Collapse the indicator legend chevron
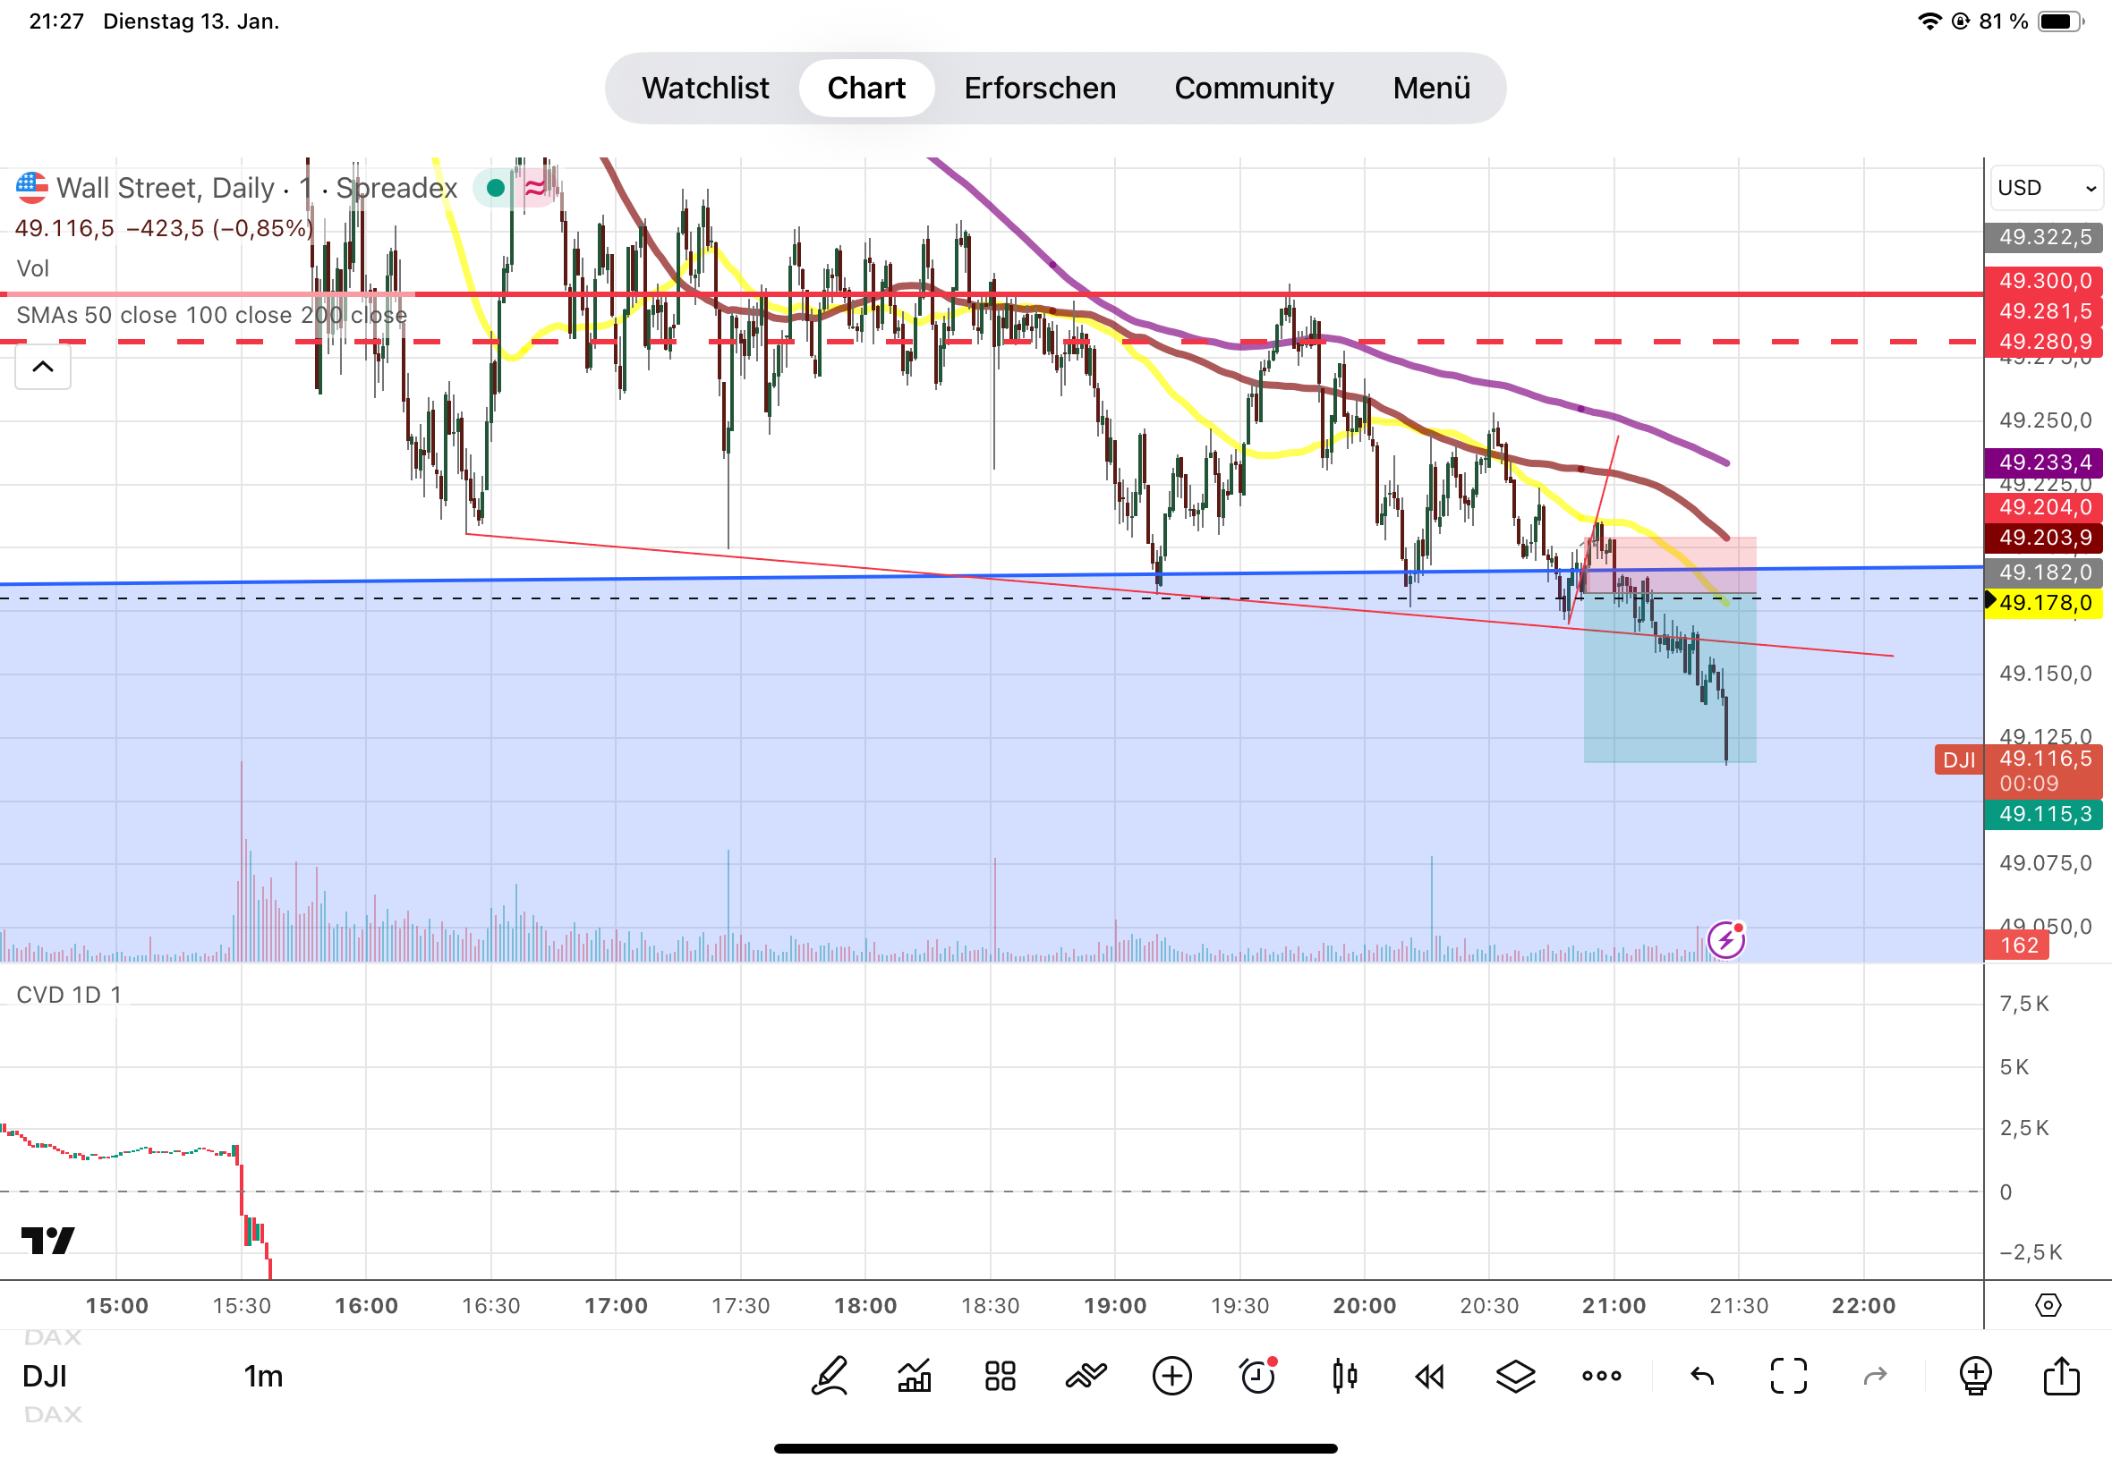The image size is (2112, 1467). click(x=42, y=367)
